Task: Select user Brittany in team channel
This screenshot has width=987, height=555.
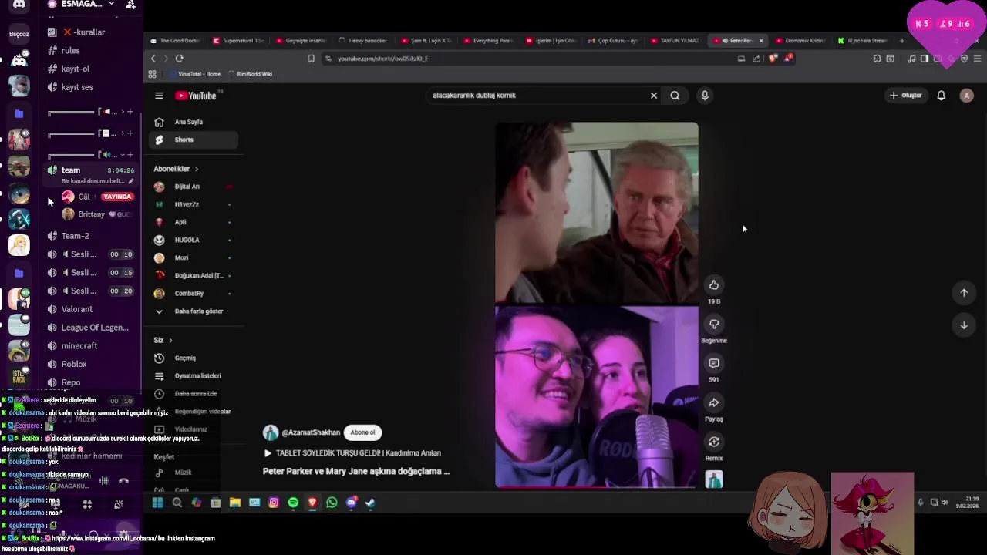Action: [97, 214]
